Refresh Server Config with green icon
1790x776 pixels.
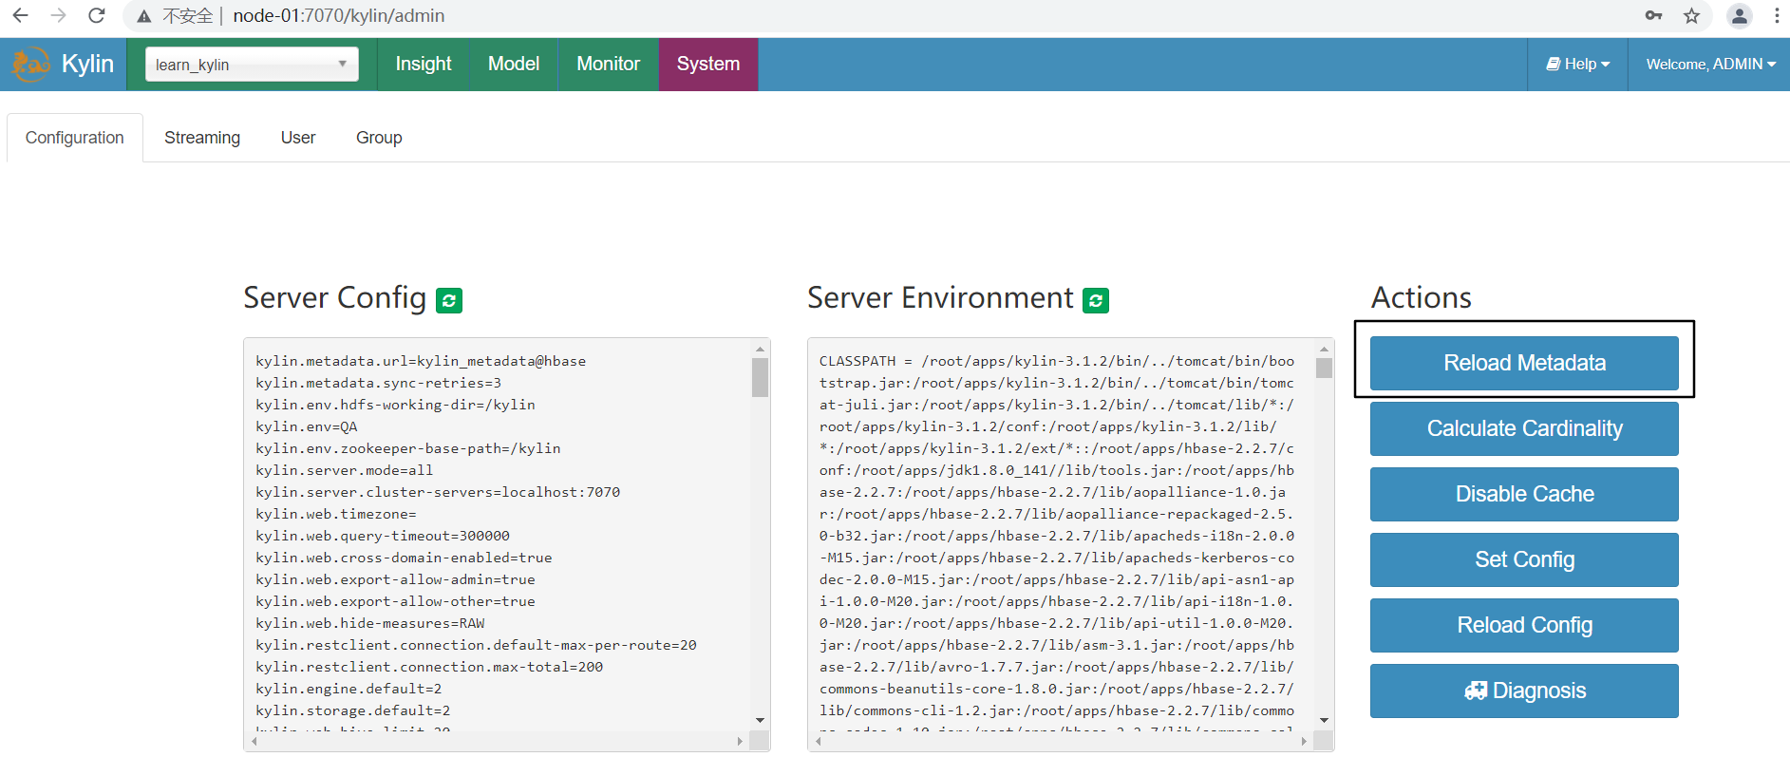(x=449, y=300)
